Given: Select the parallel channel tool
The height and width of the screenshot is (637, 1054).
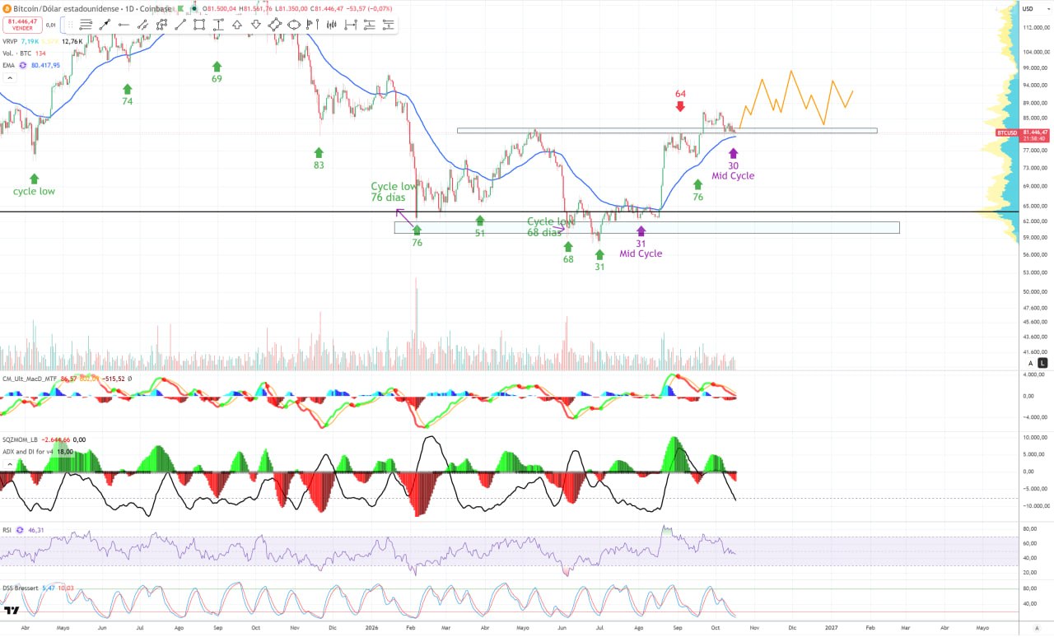Looking at the screenshot, I should click(x=142, y=25).
